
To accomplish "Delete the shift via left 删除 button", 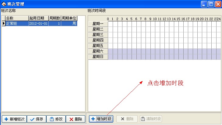I will [76, 119].
